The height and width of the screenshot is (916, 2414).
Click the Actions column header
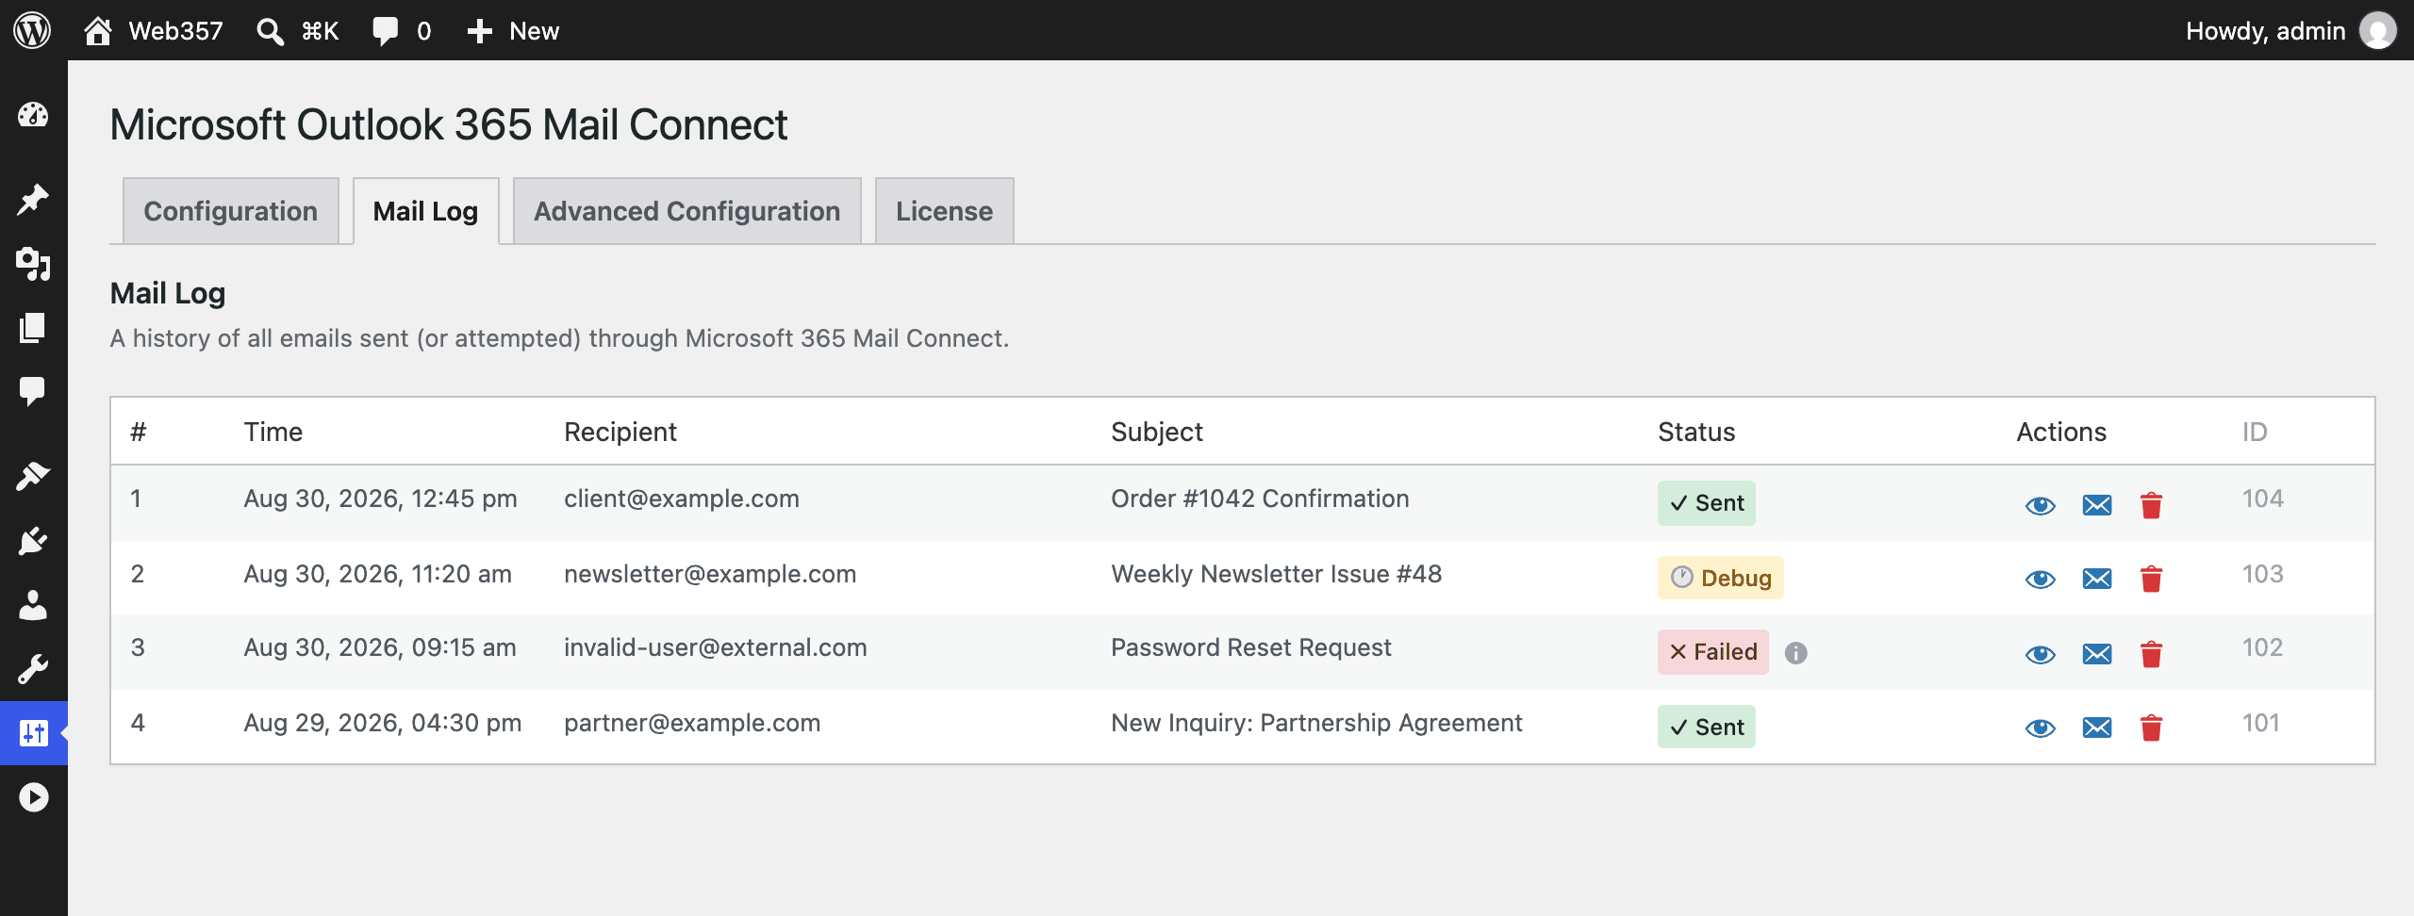2061,432
